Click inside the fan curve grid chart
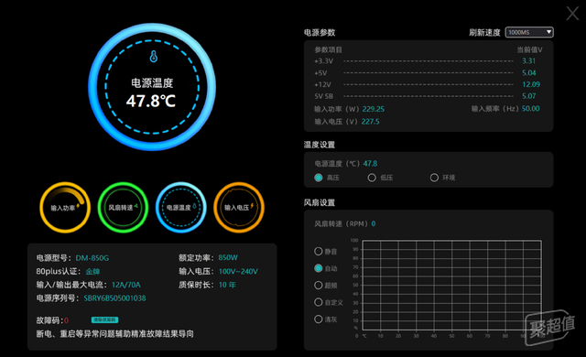The image size is (586, 357). 451,286
